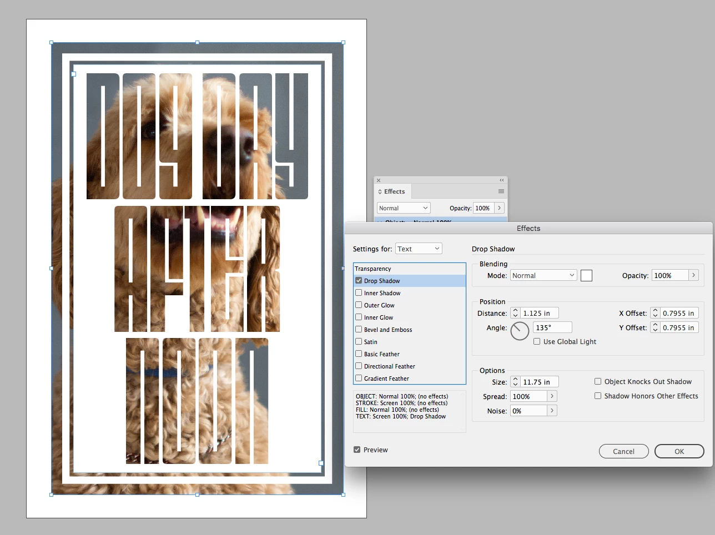The height and width of the screenshot is (535, 715).
Task: Click the Distance stepper arrows
Action: [x=515, y=314]
